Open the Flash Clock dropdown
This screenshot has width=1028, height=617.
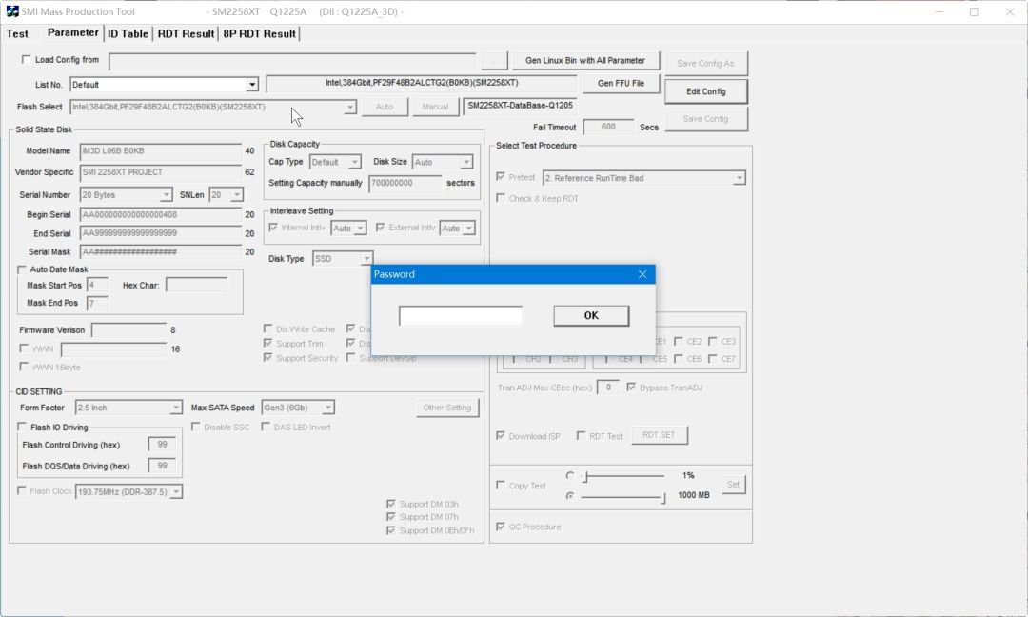[176, 491]
